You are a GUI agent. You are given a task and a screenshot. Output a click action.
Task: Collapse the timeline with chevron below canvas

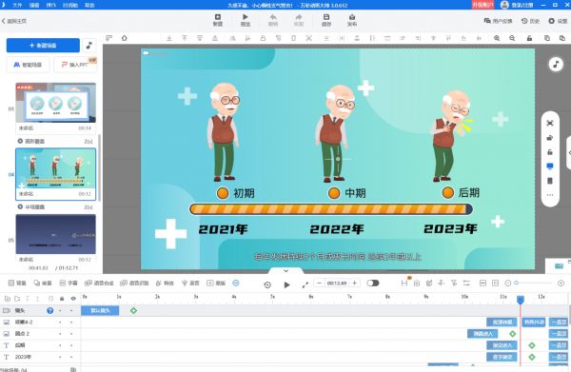(285, 271)
